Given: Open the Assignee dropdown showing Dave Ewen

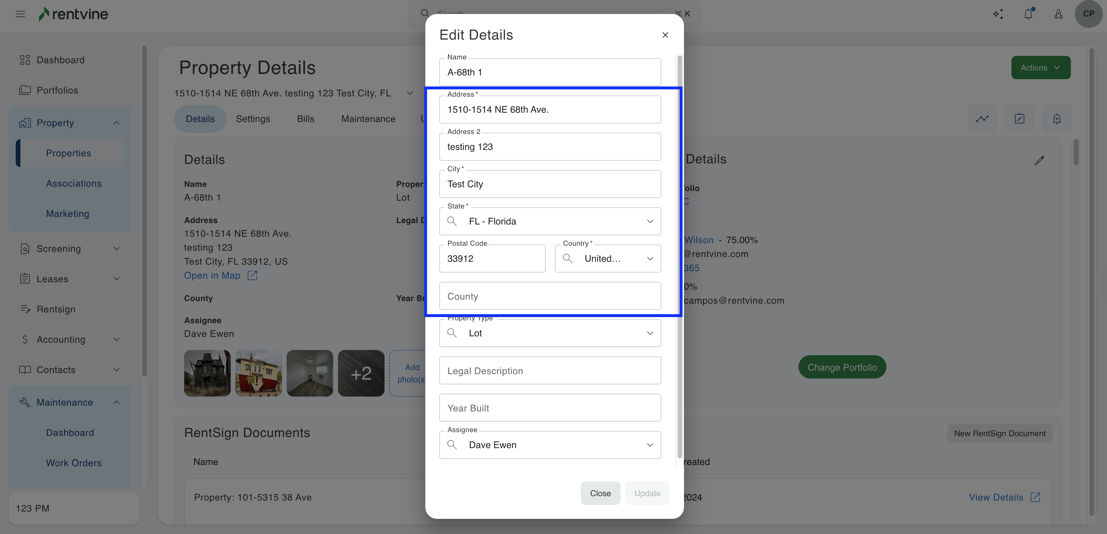Looking at the screenshot, I should pyautogui.click(x=650, y=445).
